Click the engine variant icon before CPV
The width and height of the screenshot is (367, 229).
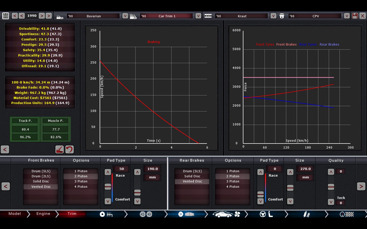point(282,16)
